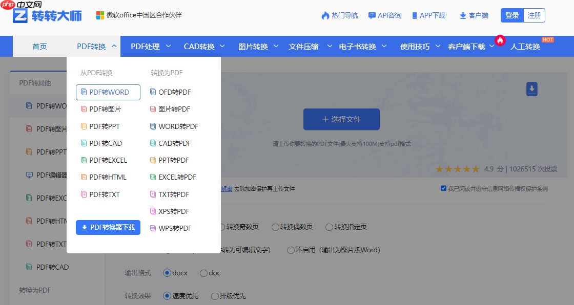Viewport: 574px width, 305px height.
Task: Click the 选择文件 upload button
Action: pos(341,119)
